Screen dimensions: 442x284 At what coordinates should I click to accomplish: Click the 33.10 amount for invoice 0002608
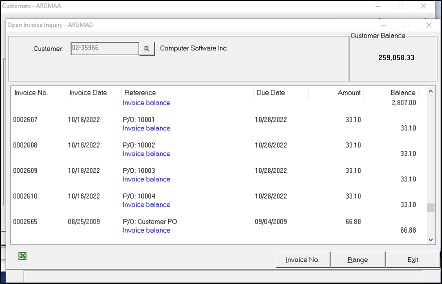tap(353, 145)
